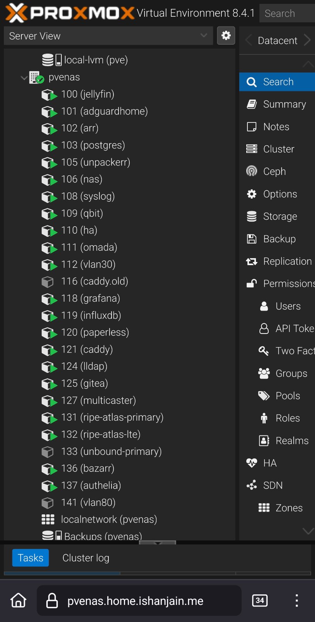Open the Summary menu item
315x622 pixels.
(x=284, y=104)
